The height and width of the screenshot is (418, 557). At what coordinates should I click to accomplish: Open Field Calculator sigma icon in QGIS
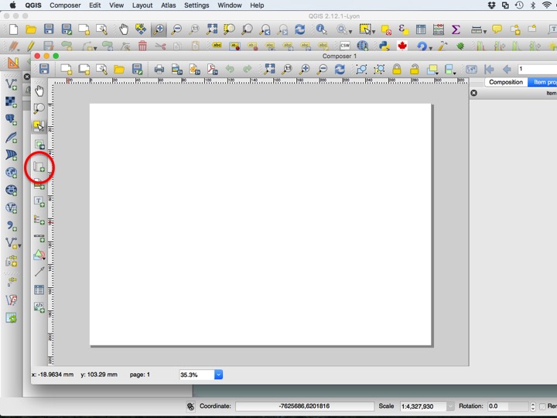[456, 29]
